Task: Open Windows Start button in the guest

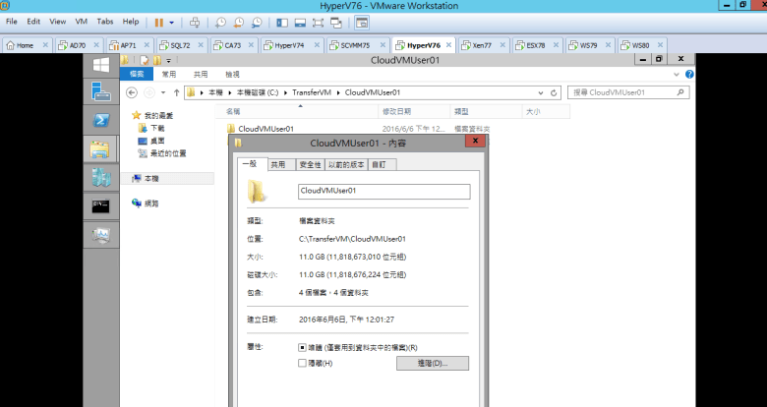Action: [100, 65]
